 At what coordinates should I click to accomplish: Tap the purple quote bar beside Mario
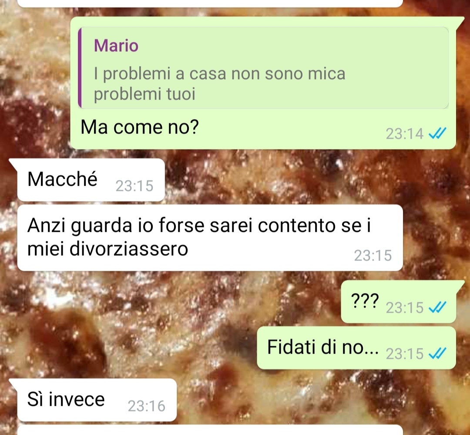(x=80, y=68)
